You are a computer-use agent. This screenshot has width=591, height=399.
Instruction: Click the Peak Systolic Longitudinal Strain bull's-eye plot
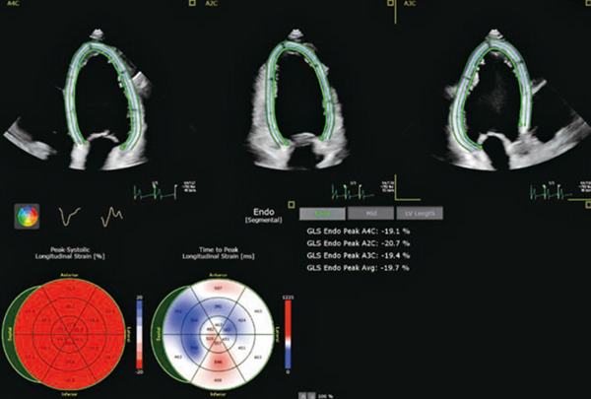(x=67, y=335)
